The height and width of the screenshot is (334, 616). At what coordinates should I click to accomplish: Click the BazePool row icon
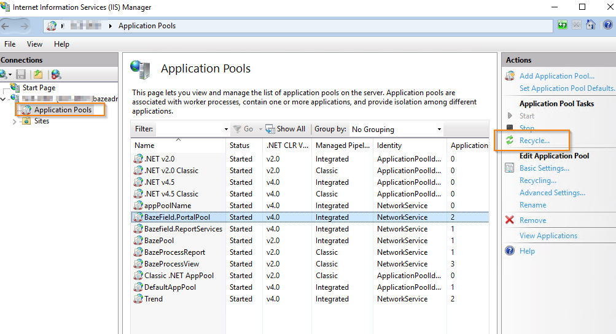point(138,241)
